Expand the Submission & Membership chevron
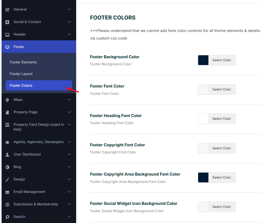This screenshot has width=261, height=223. coord(69,204)
